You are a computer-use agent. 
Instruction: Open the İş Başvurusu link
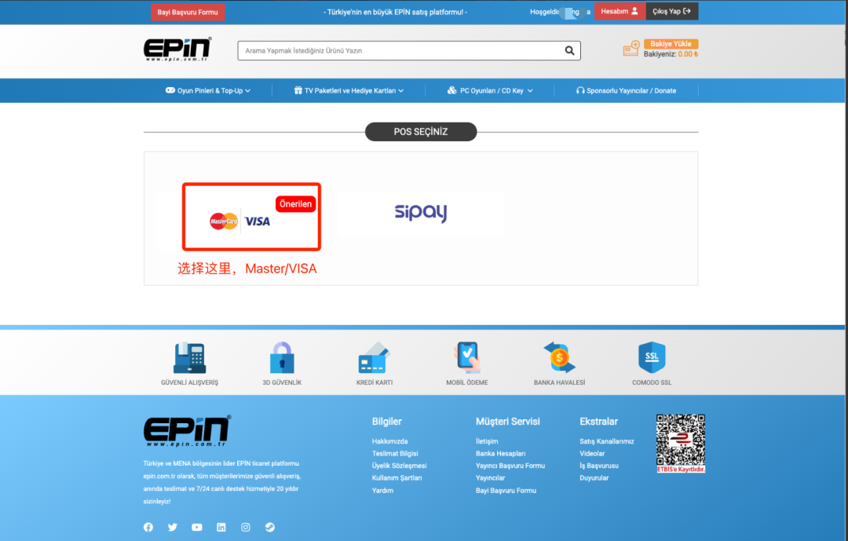point(599,466)
